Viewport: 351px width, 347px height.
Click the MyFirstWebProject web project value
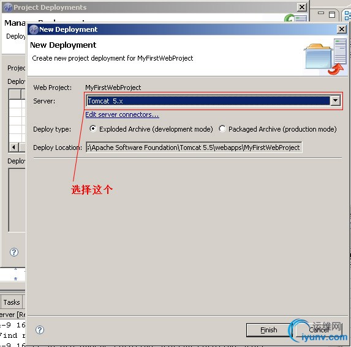click(113, 88)
